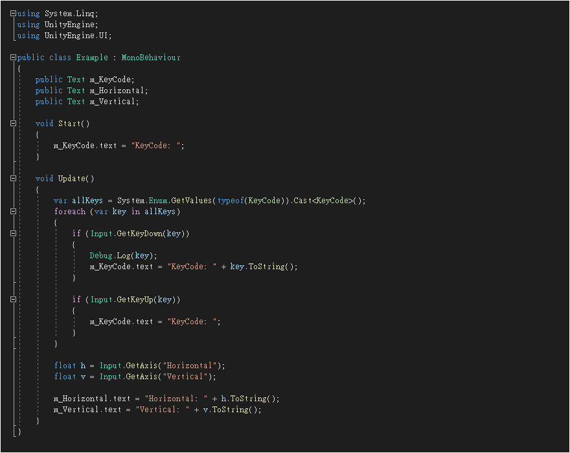Collapse the Start method body

[13, 124]
